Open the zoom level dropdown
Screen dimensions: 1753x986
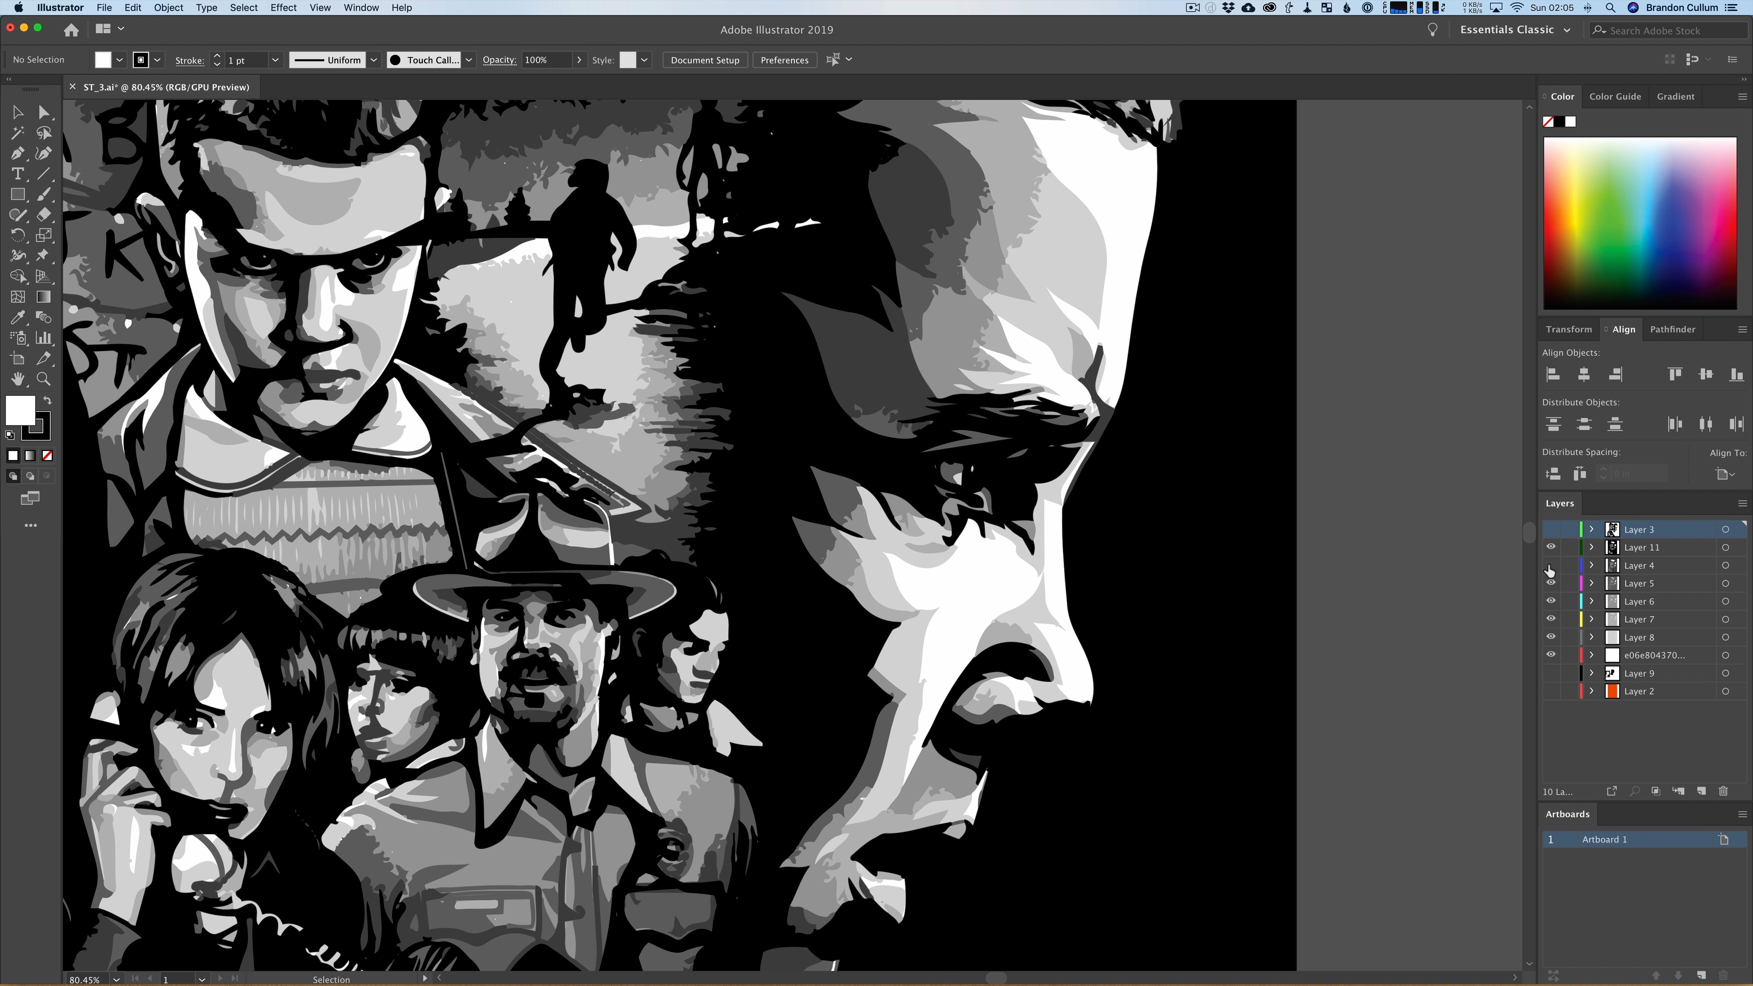point(116,979)
